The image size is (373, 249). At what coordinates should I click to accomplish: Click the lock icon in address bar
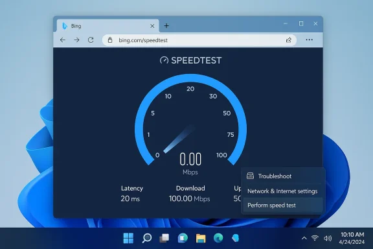click(x=110, y=40)
